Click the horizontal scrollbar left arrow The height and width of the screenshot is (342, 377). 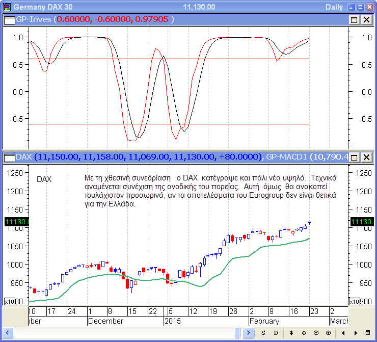click(x=8, y=333)
